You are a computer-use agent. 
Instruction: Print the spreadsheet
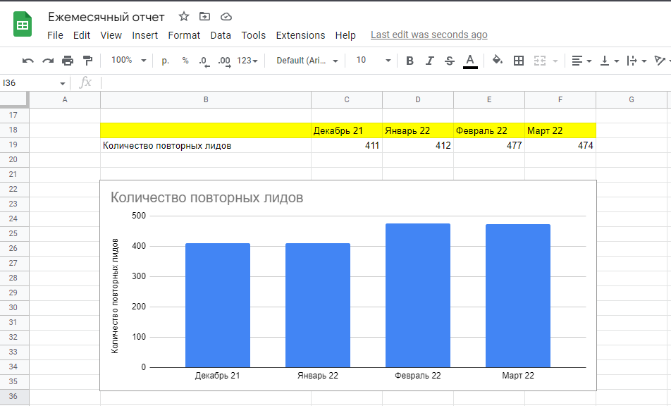[x=68, y=61]
